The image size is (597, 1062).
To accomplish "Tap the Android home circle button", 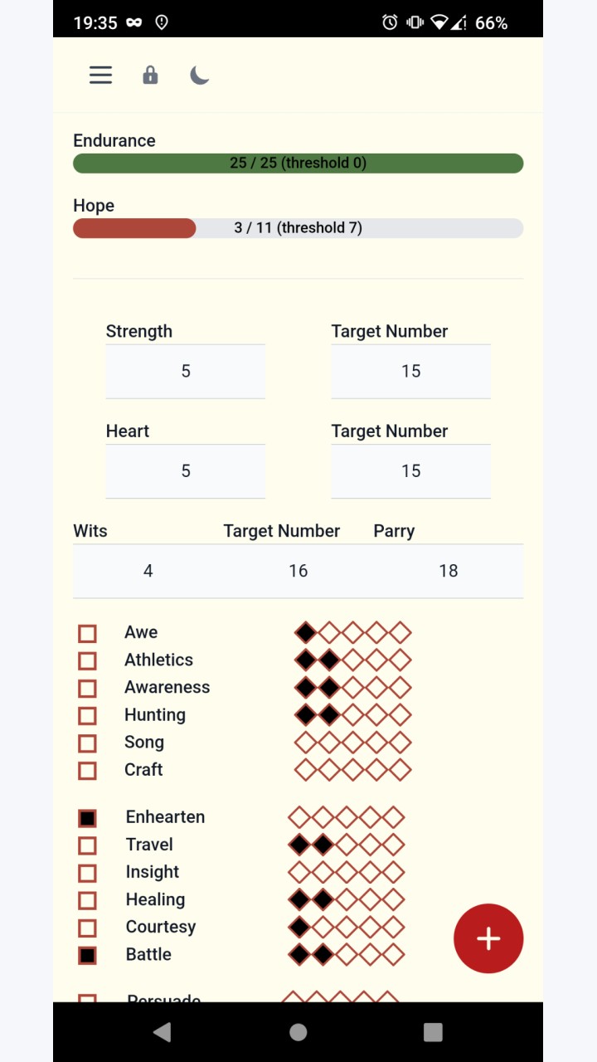I will coord(298,1032).
